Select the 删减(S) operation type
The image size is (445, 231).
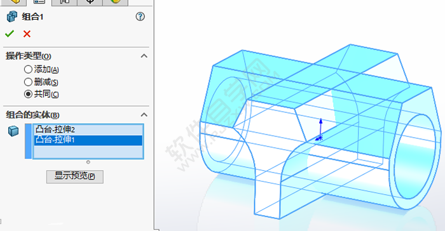(x=28, y=82)
